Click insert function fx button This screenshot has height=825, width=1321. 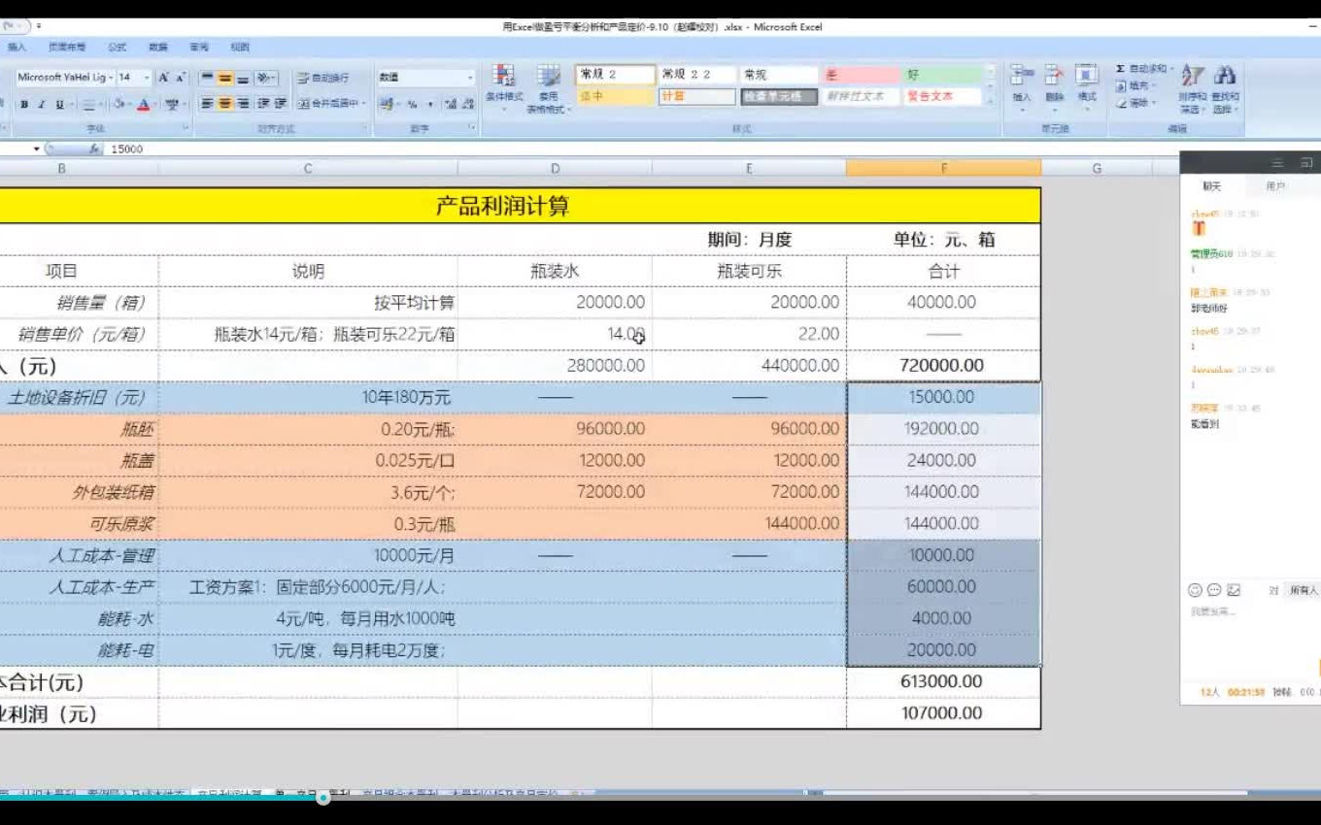94,149
